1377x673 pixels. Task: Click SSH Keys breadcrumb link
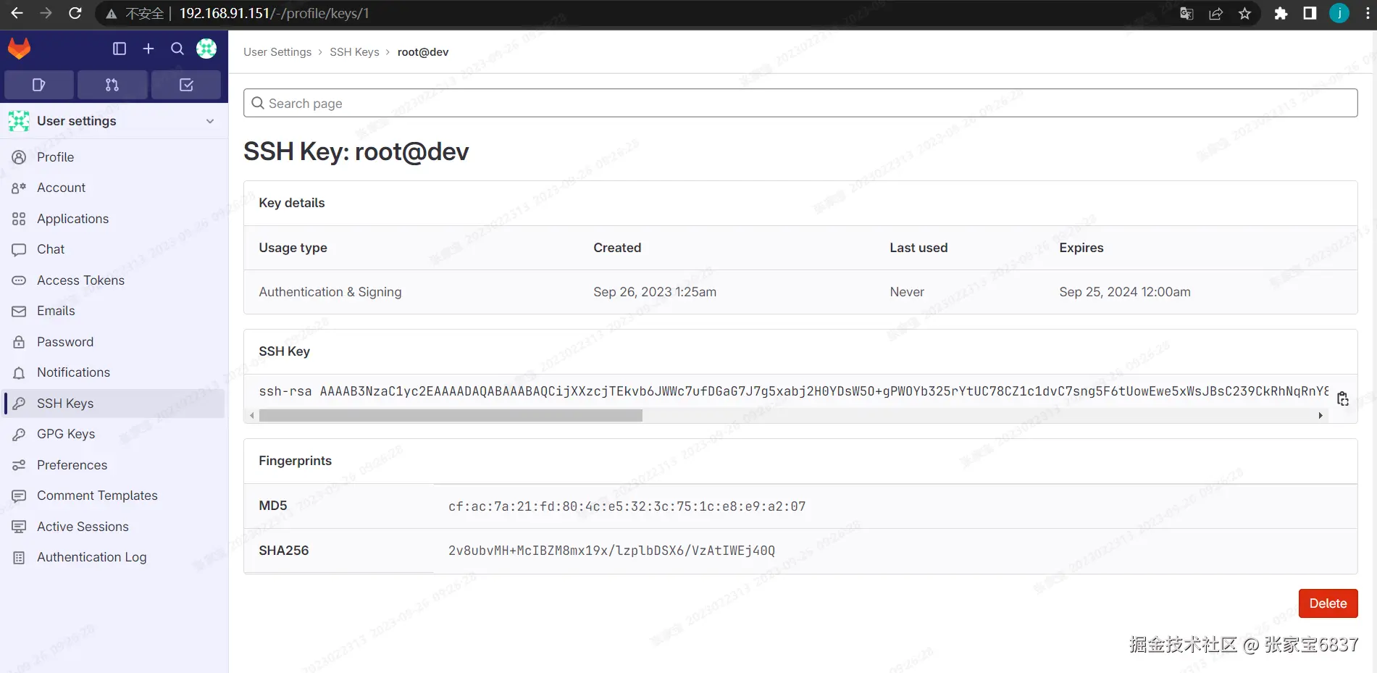click(354, 52)
